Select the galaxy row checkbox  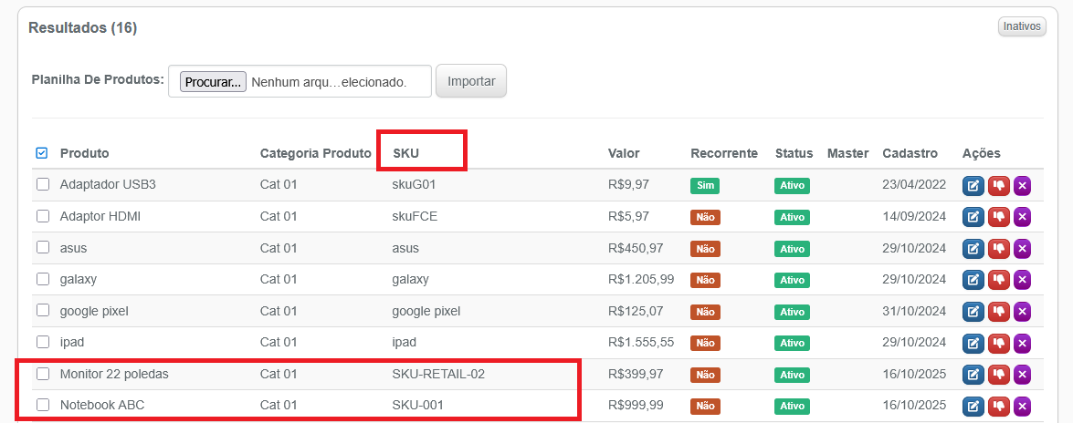click(43, 279)
